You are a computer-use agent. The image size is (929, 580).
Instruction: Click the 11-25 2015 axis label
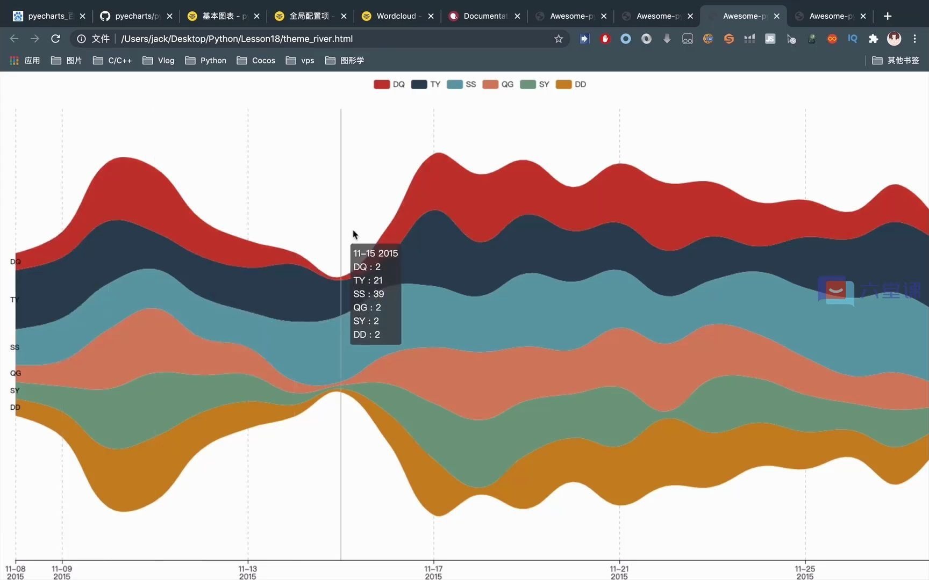pyautogui.click(x=805, y=572)
